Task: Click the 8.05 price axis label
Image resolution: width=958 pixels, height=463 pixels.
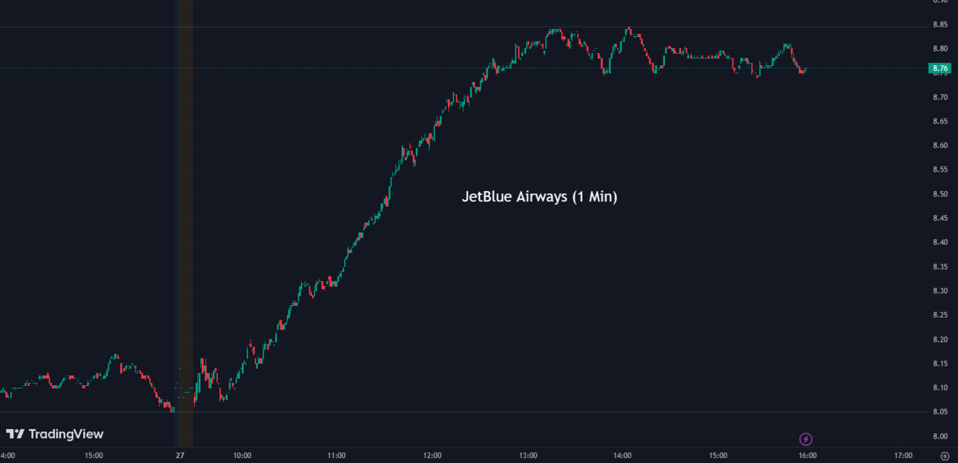Action: 940,412
